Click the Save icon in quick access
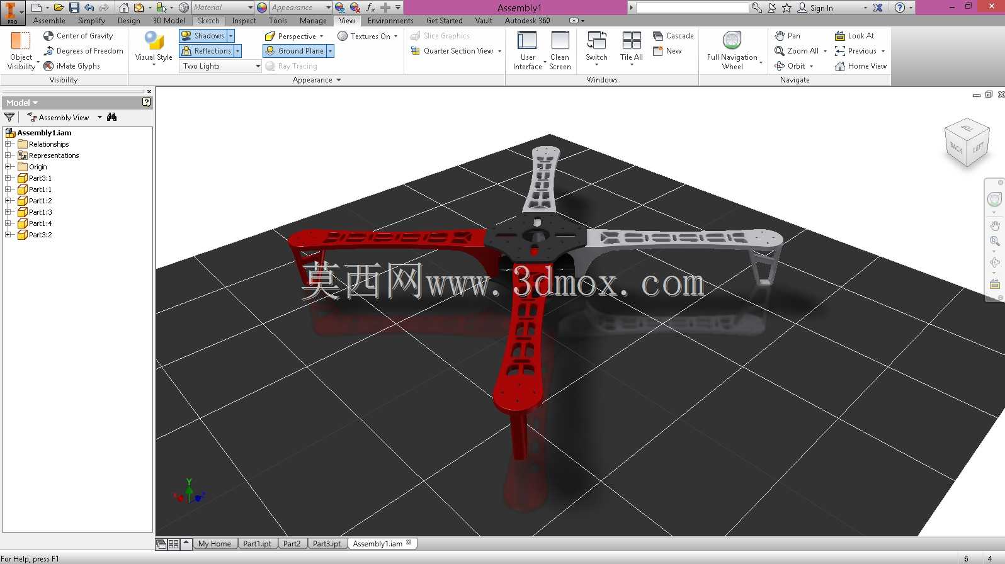 [x=74, y=8]
